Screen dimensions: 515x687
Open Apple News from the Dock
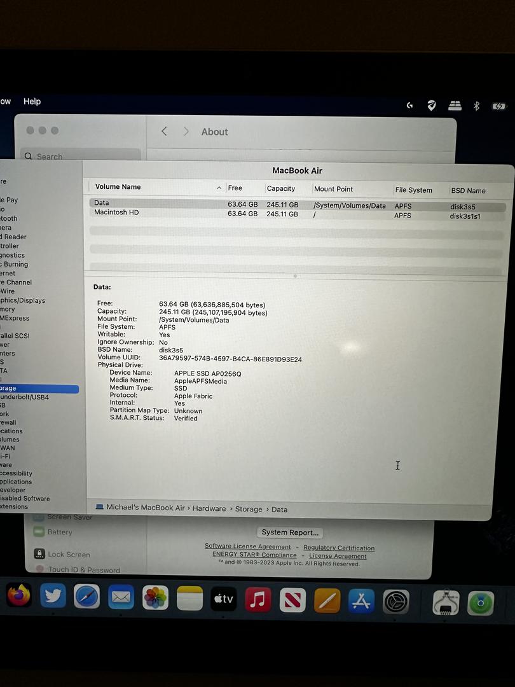coord(292,600)
